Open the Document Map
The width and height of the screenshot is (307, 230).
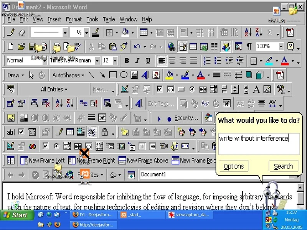(x=238, y=46)
